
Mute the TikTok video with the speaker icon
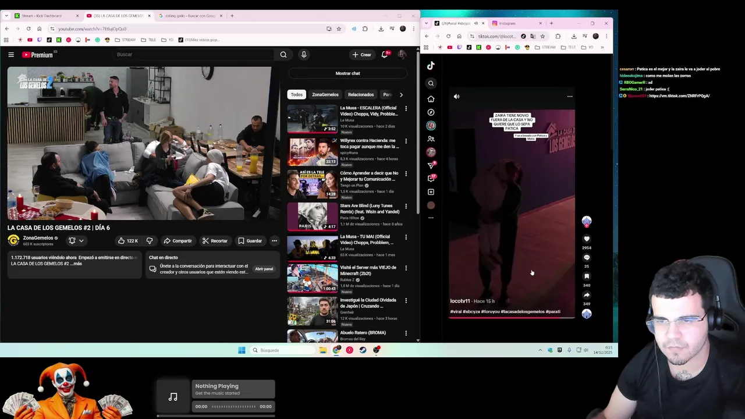(456, 97)
